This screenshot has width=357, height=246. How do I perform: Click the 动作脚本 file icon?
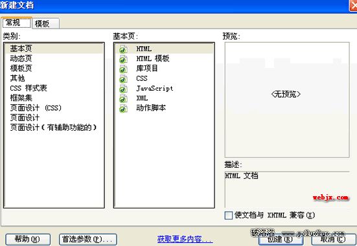point(123,108)
